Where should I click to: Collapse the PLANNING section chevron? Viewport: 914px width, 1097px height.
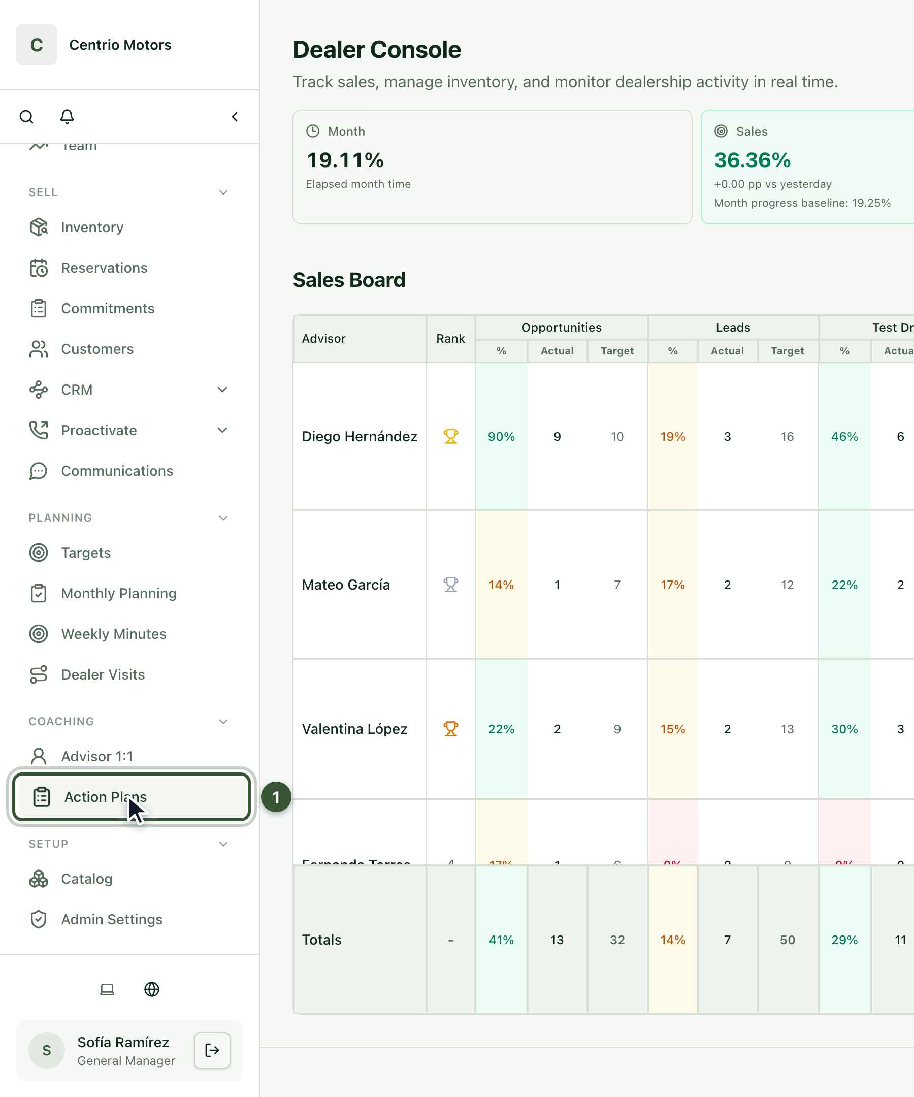[223, 518]
